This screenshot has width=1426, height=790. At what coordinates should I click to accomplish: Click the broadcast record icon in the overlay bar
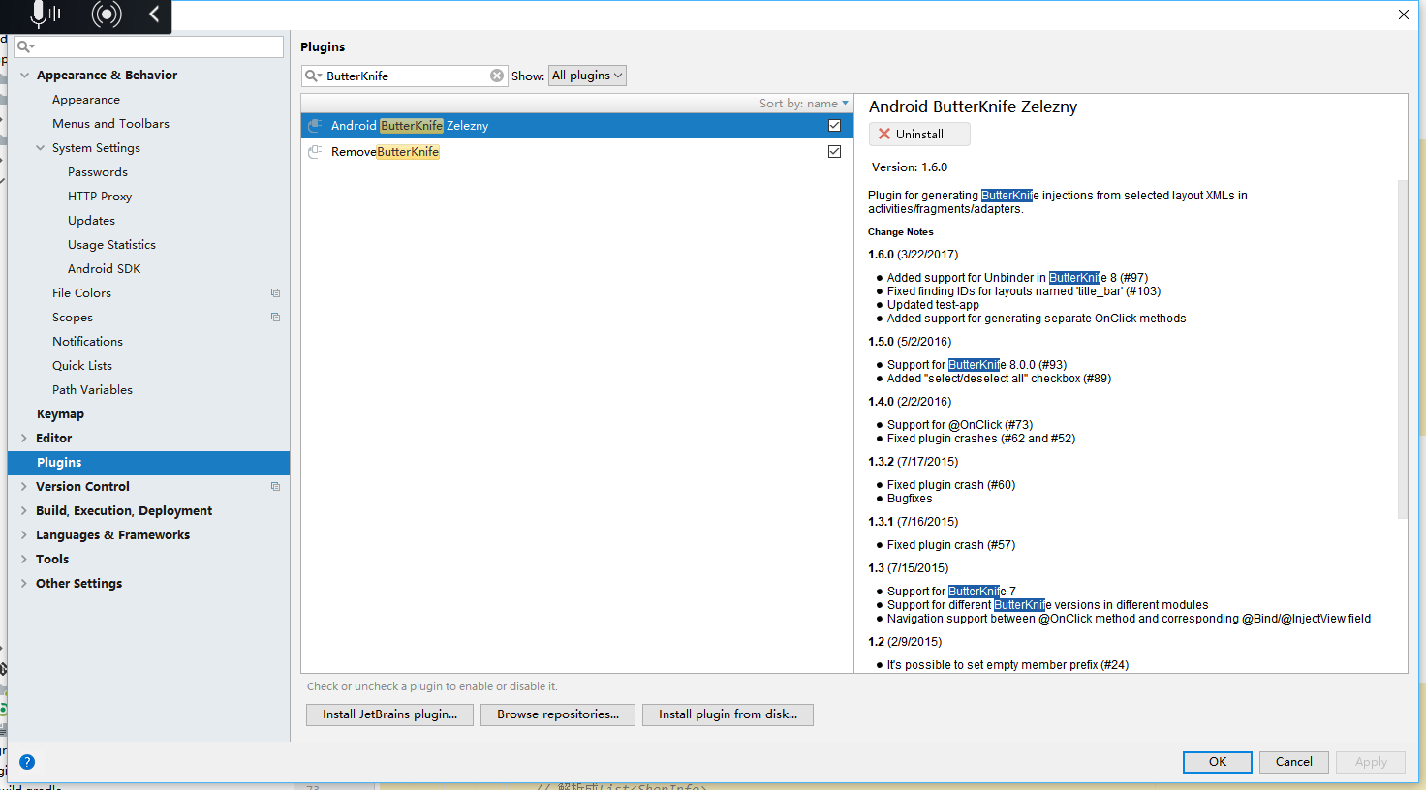107,14
